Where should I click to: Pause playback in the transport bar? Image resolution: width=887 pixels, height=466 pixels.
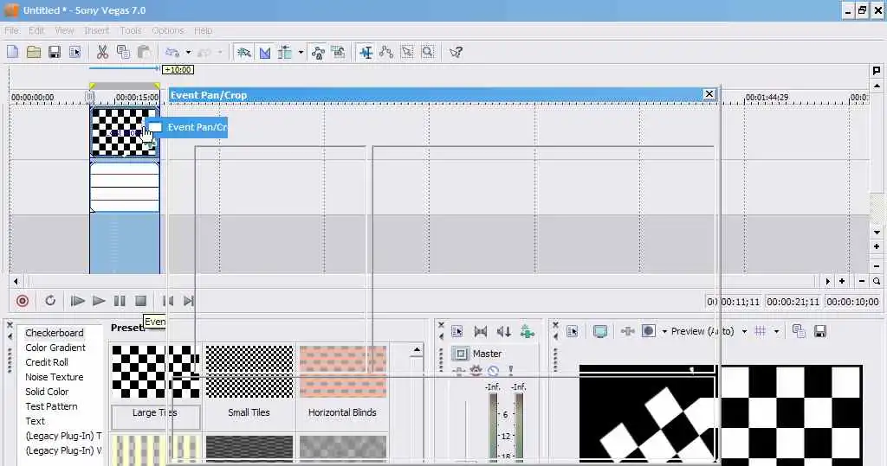coord(120,301)
